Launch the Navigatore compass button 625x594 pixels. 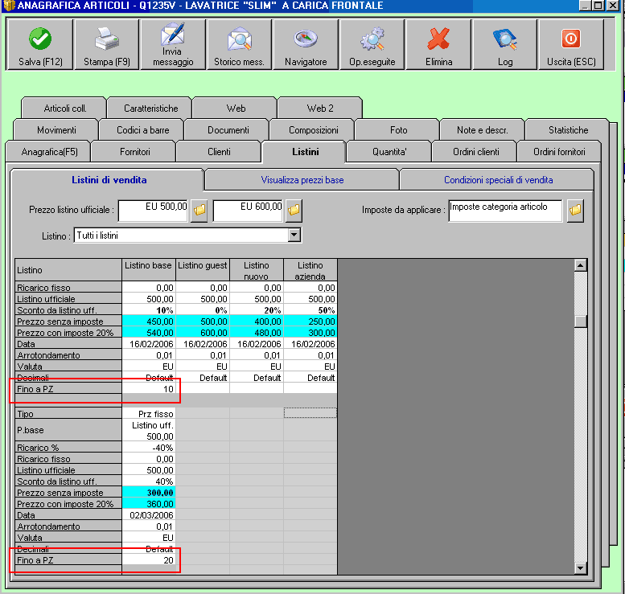306,44
